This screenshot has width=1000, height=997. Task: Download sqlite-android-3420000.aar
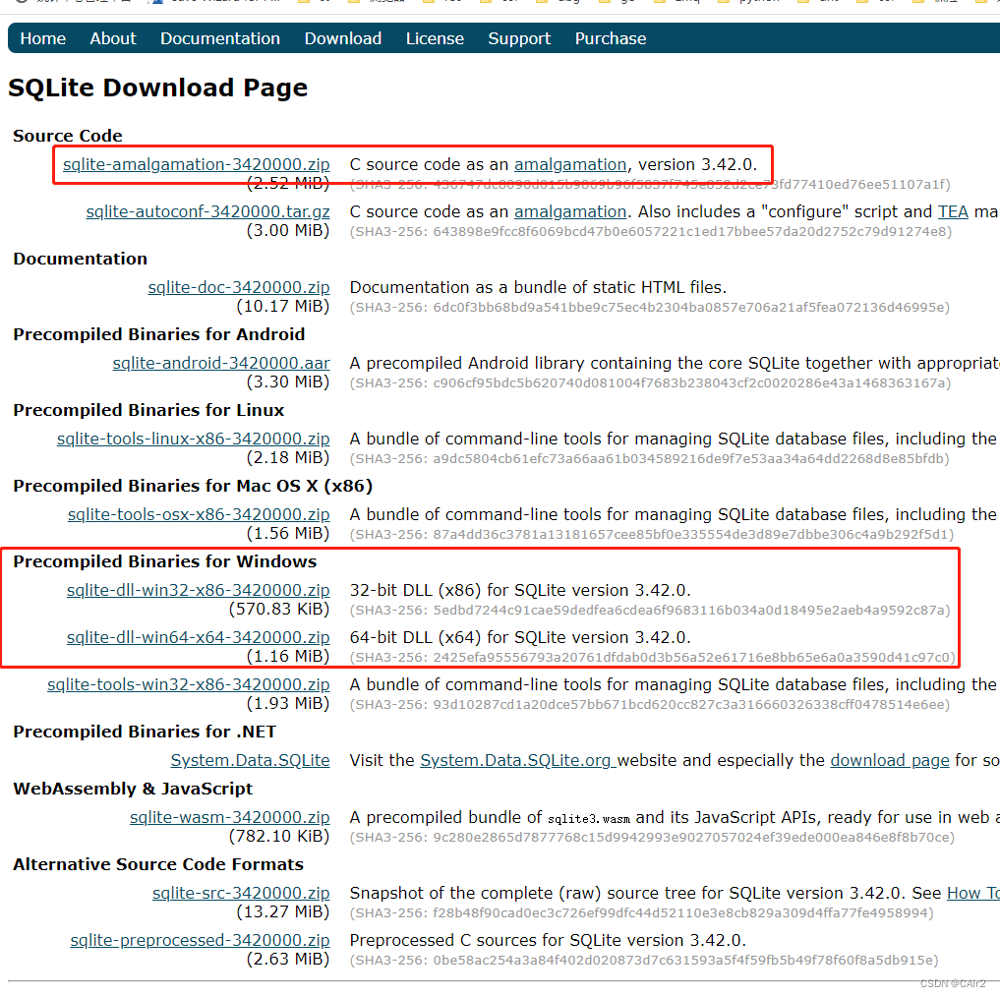(x=221, y=363)
